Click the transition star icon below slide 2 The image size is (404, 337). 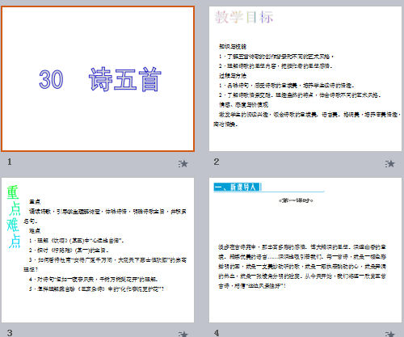click(389, 163)
